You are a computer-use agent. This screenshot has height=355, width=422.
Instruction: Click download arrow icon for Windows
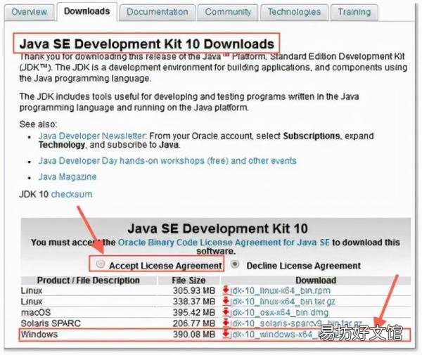tap(226, 334)
